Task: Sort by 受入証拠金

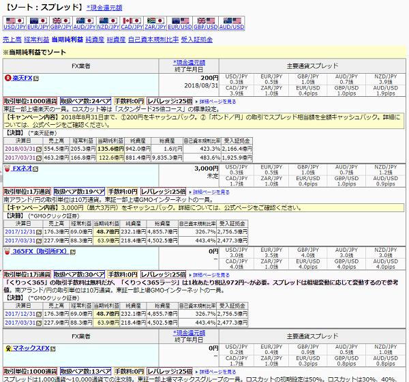Action: click(197, 40)
